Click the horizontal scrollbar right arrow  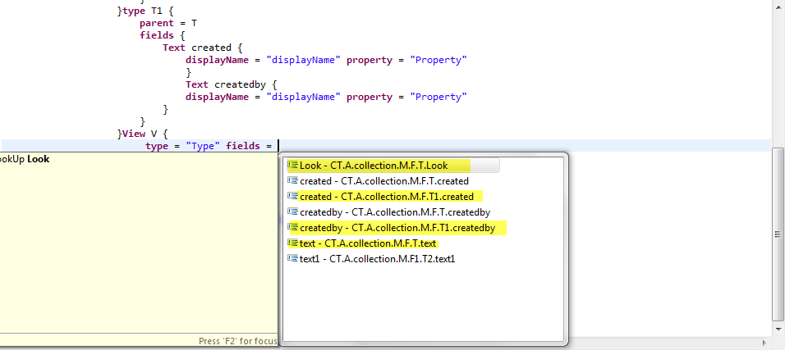(764, 343)
